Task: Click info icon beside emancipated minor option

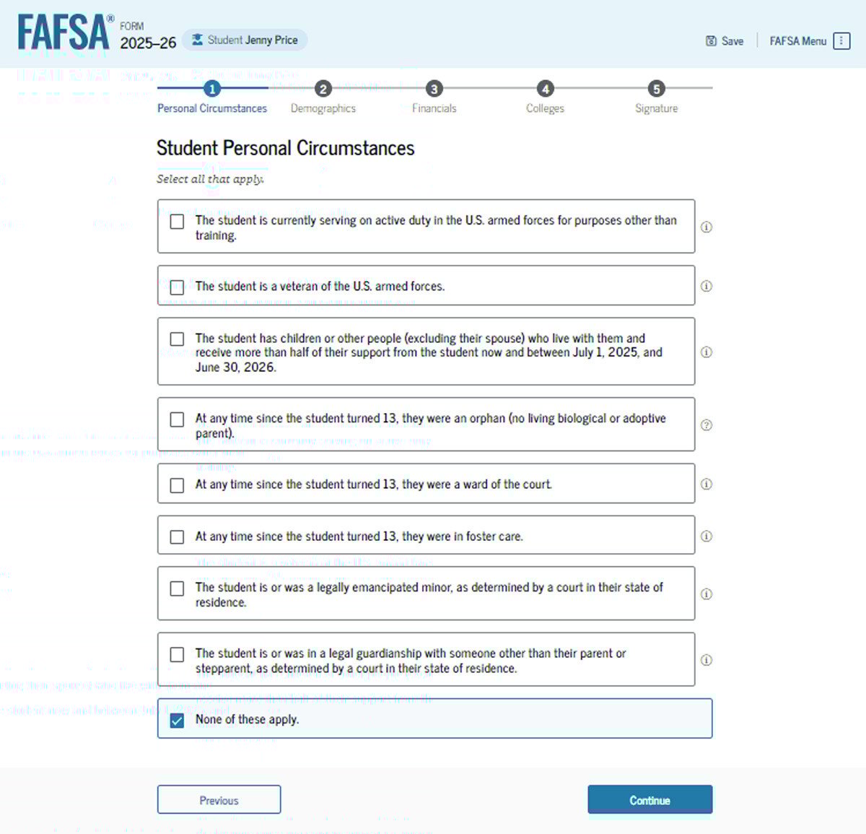Action: (x=707, y=594)
